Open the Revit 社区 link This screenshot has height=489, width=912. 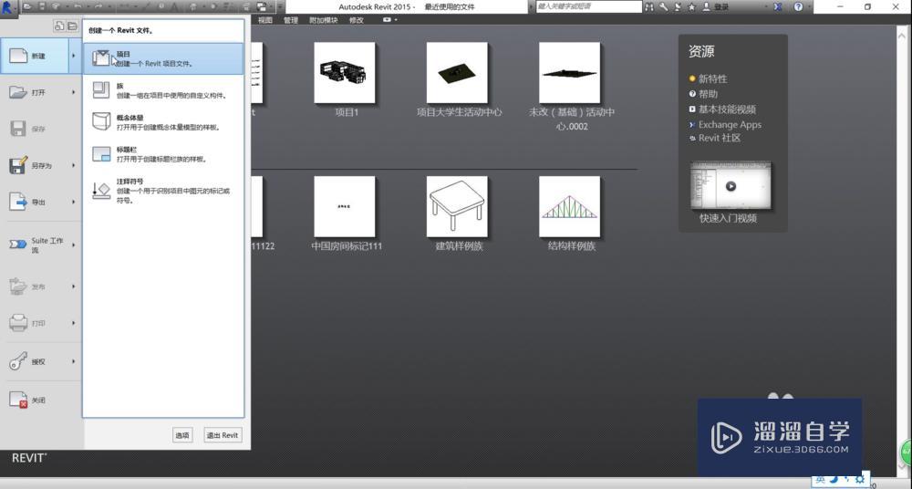coord(720,138)
